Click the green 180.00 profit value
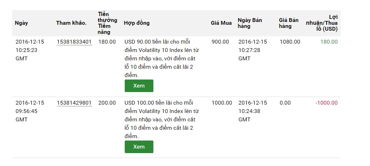This screenshot has width=370, height=166. pyautogui.click(x=329, y=42)
